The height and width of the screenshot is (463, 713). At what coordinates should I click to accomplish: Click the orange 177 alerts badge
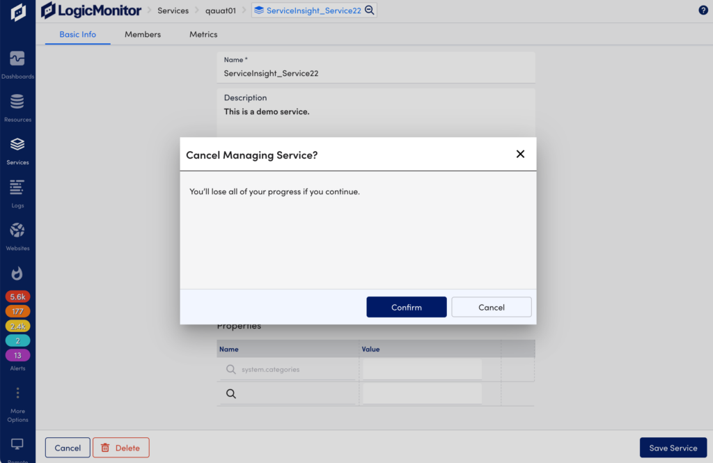pos(17,311)
